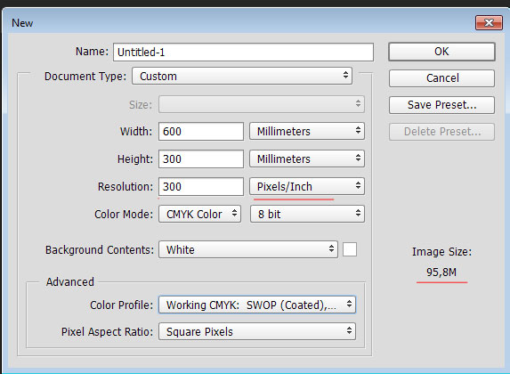Click the Height value field
The image size is (510, 374).
point(201,159)
